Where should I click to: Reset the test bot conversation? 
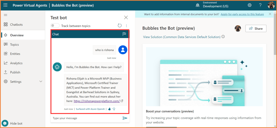[120, 26]
